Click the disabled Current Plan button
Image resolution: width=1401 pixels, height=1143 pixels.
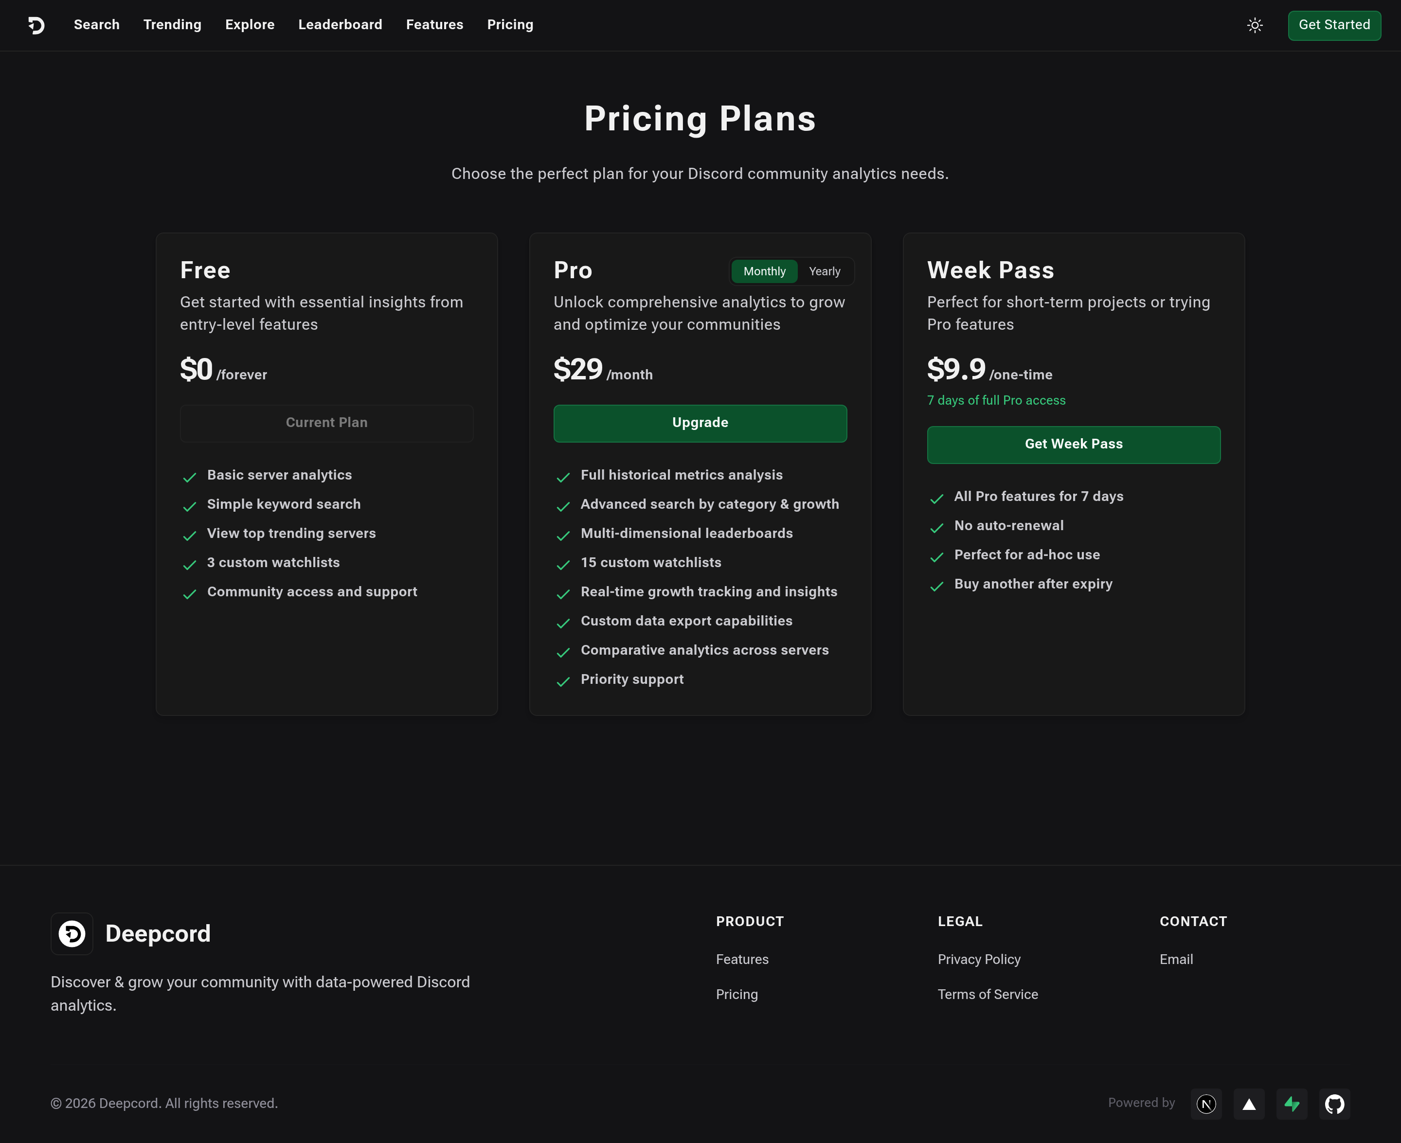click(326, 423)
